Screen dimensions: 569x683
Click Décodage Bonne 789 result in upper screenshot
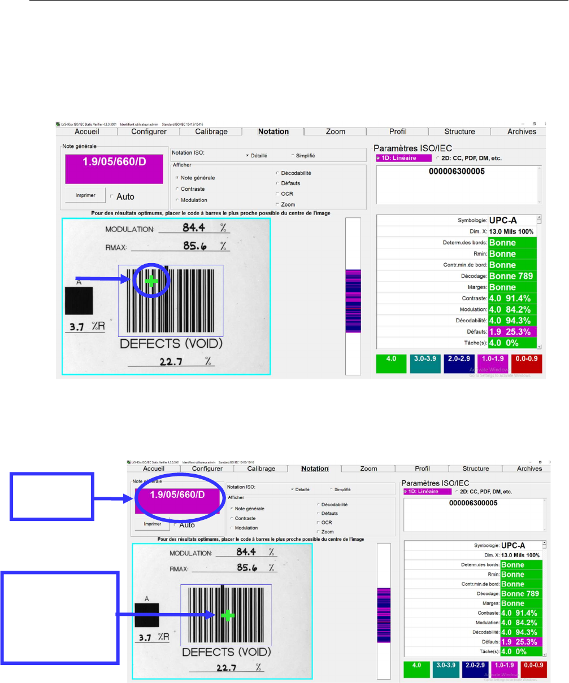coord(511,276)
